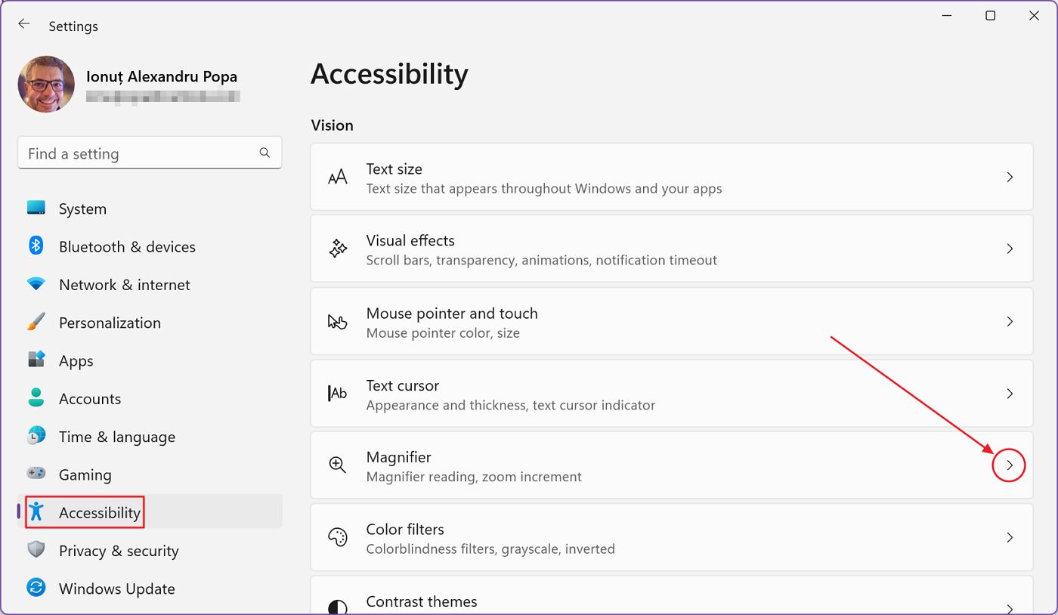Click the user profile picture
The height and width of the screenshot is (615, 1058).
coord(46,84)
